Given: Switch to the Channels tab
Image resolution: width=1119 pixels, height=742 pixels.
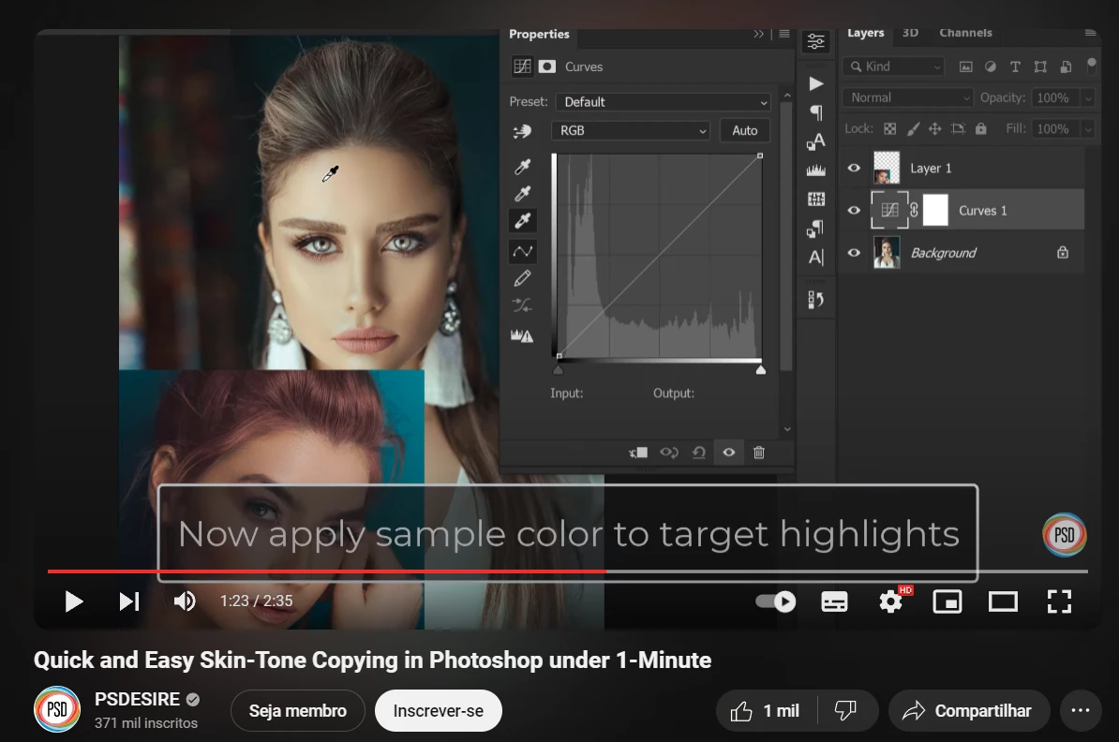Looking at the screenshot, I should point(965,33).
